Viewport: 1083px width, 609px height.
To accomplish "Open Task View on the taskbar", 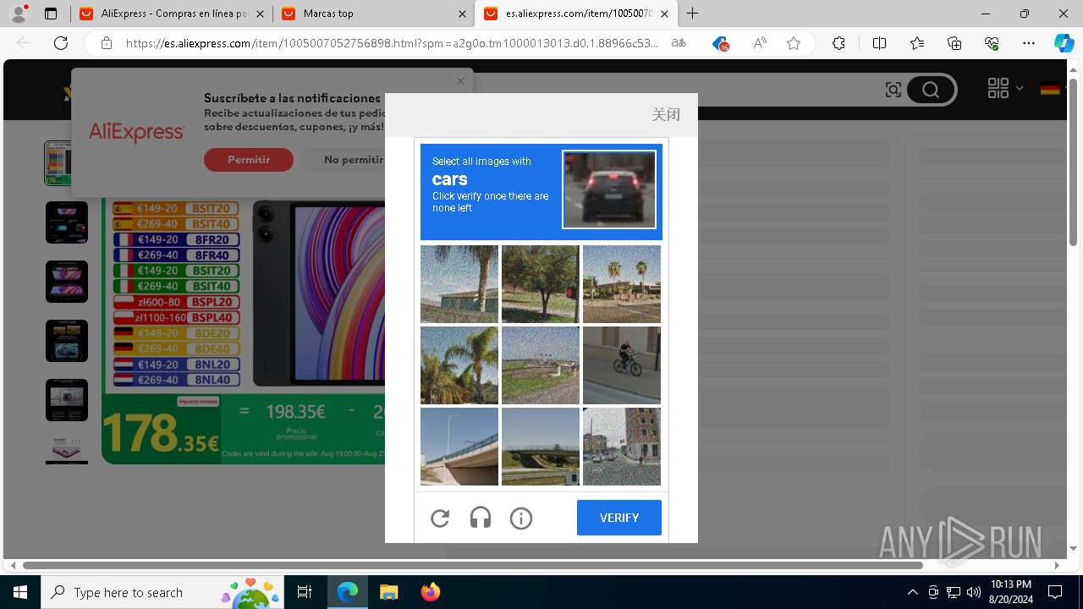I will tap(305, 592).
